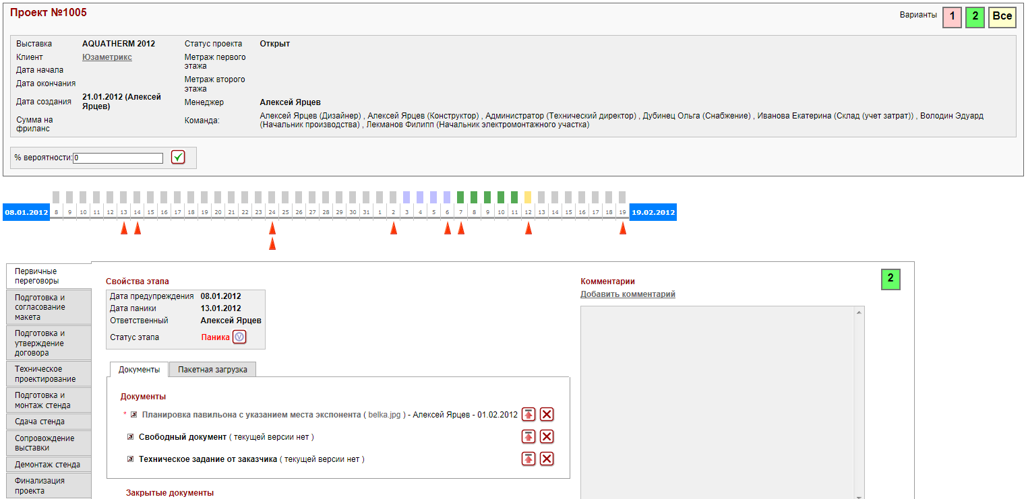1026x499 pixels.
Task: Expand the Свободный документ details
Action: [x=130, y=437]
